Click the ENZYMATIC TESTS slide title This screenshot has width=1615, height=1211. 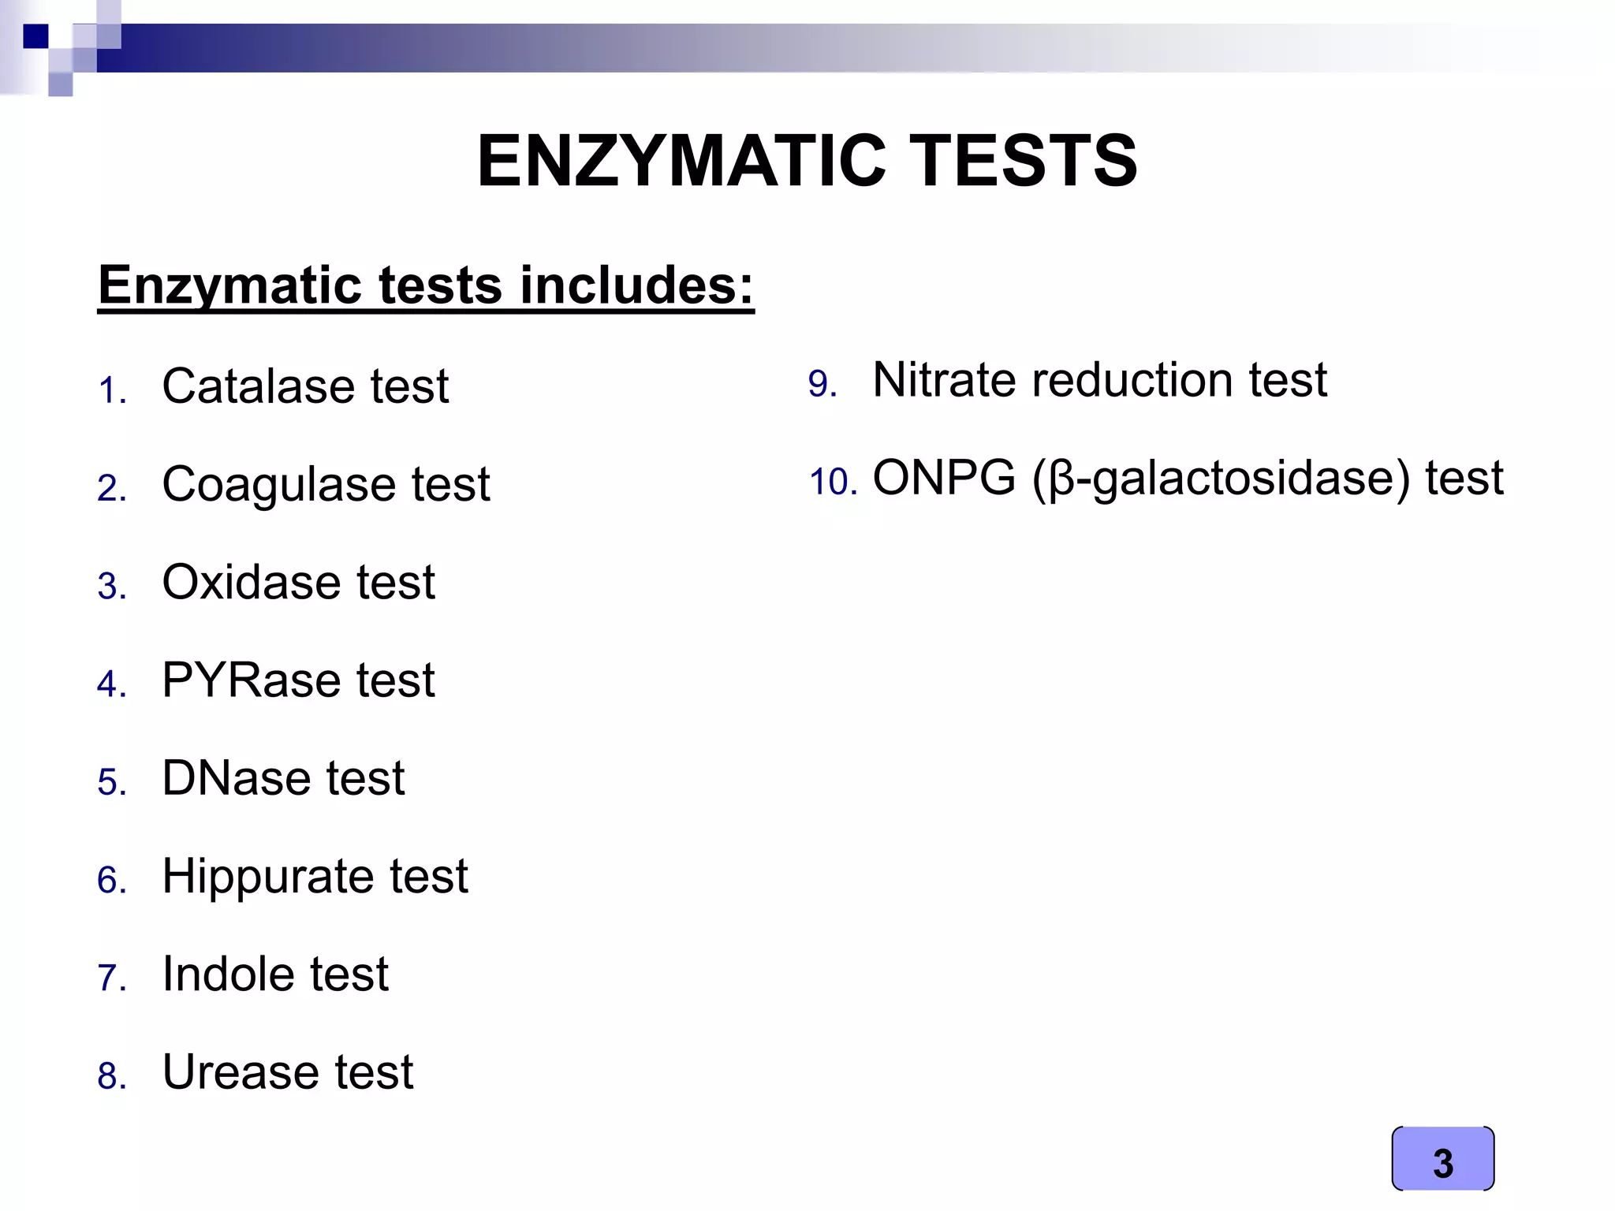pos(807,162)
